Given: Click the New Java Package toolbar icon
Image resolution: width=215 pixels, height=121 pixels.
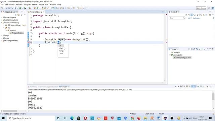Looking at the screenshot, I should click(35, 8).
